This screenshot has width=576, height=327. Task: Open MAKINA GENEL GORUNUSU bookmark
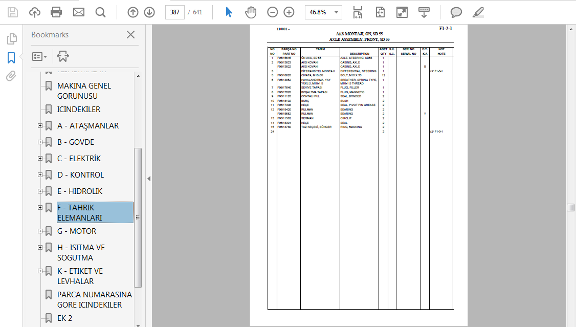click(84, 91)
